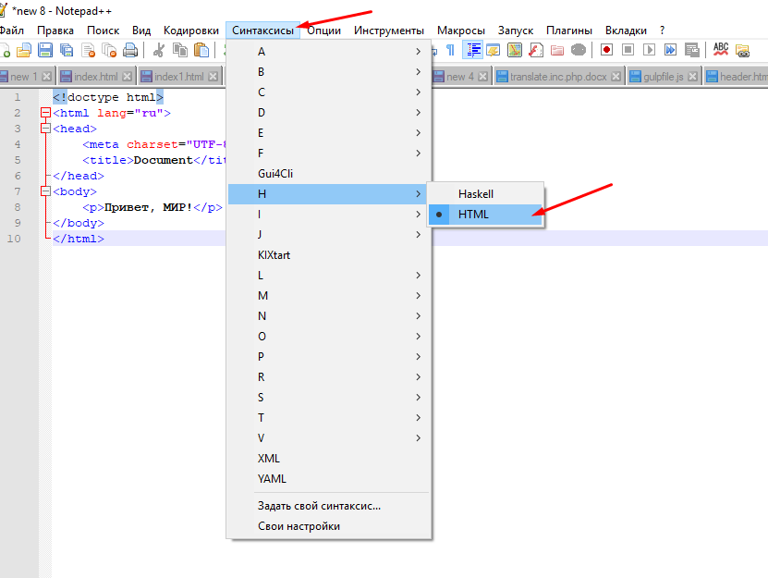Open a file with the folder icon

click(24, 50)
